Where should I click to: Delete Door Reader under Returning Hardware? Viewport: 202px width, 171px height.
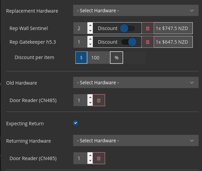click(x=99, y=158)
